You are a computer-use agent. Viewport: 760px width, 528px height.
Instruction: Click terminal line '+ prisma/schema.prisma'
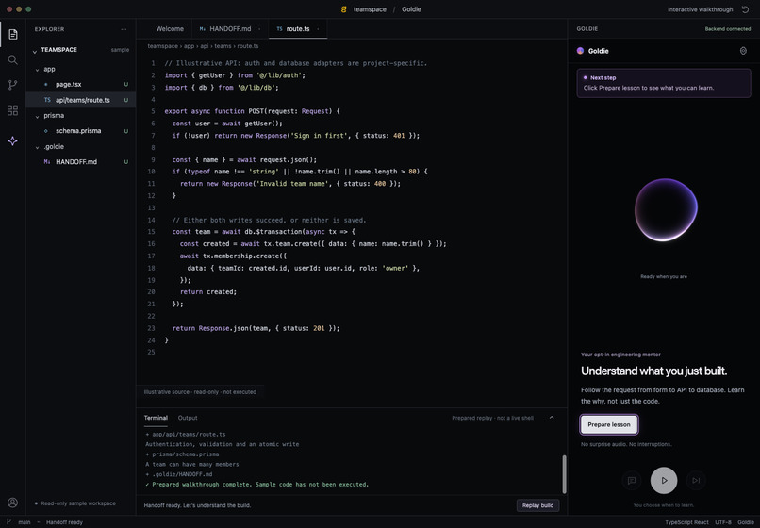[x=182, y=454]
